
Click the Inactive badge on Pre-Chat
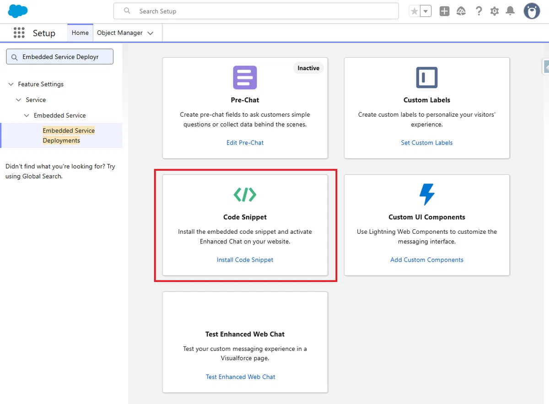tap(308, 68)
